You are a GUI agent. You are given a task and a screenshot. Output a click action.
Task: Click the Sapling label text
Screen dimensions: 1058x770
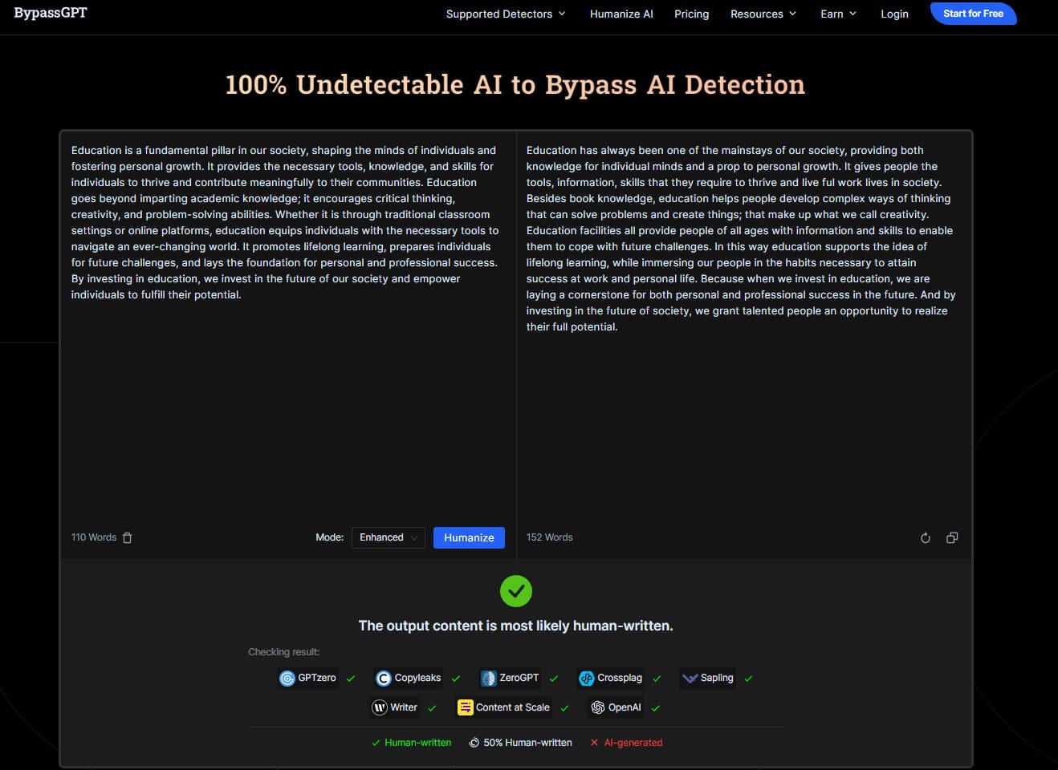click(x=717, y=678)
